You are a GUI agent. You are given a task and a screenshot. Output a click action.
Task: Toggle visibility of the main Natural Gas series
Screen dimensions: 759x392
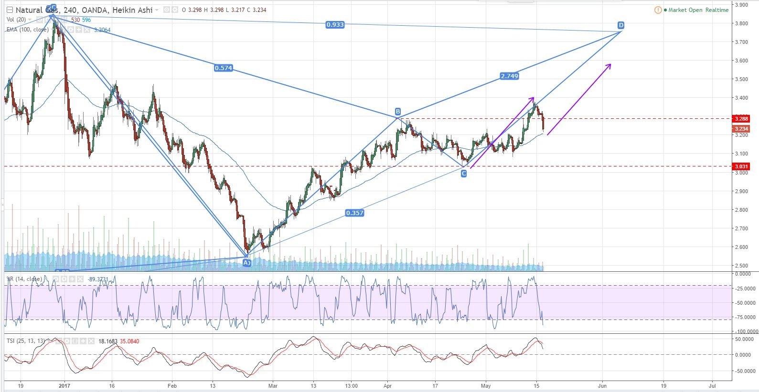pos(166,10)
